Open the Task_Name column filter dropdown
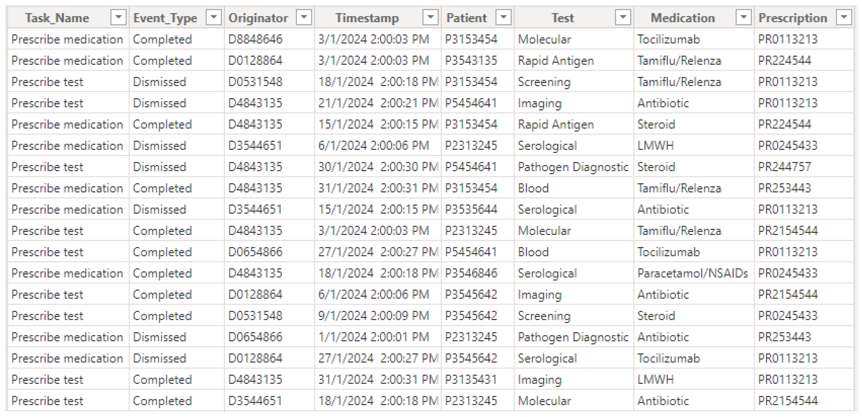This screenshot has width=862, height=417. (x=118, y=17)
